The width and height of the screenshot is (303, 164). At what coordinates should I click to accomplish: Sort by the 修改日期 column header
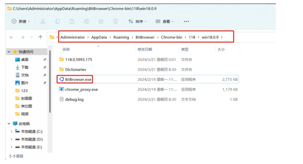(145, 49)
